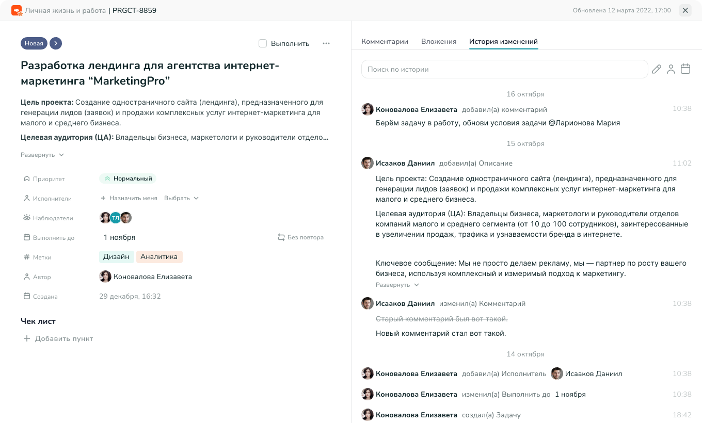This screenshot has width=702, height=423.
Task: Expand the task description "Развернуть"
Action: coord(42,155)
